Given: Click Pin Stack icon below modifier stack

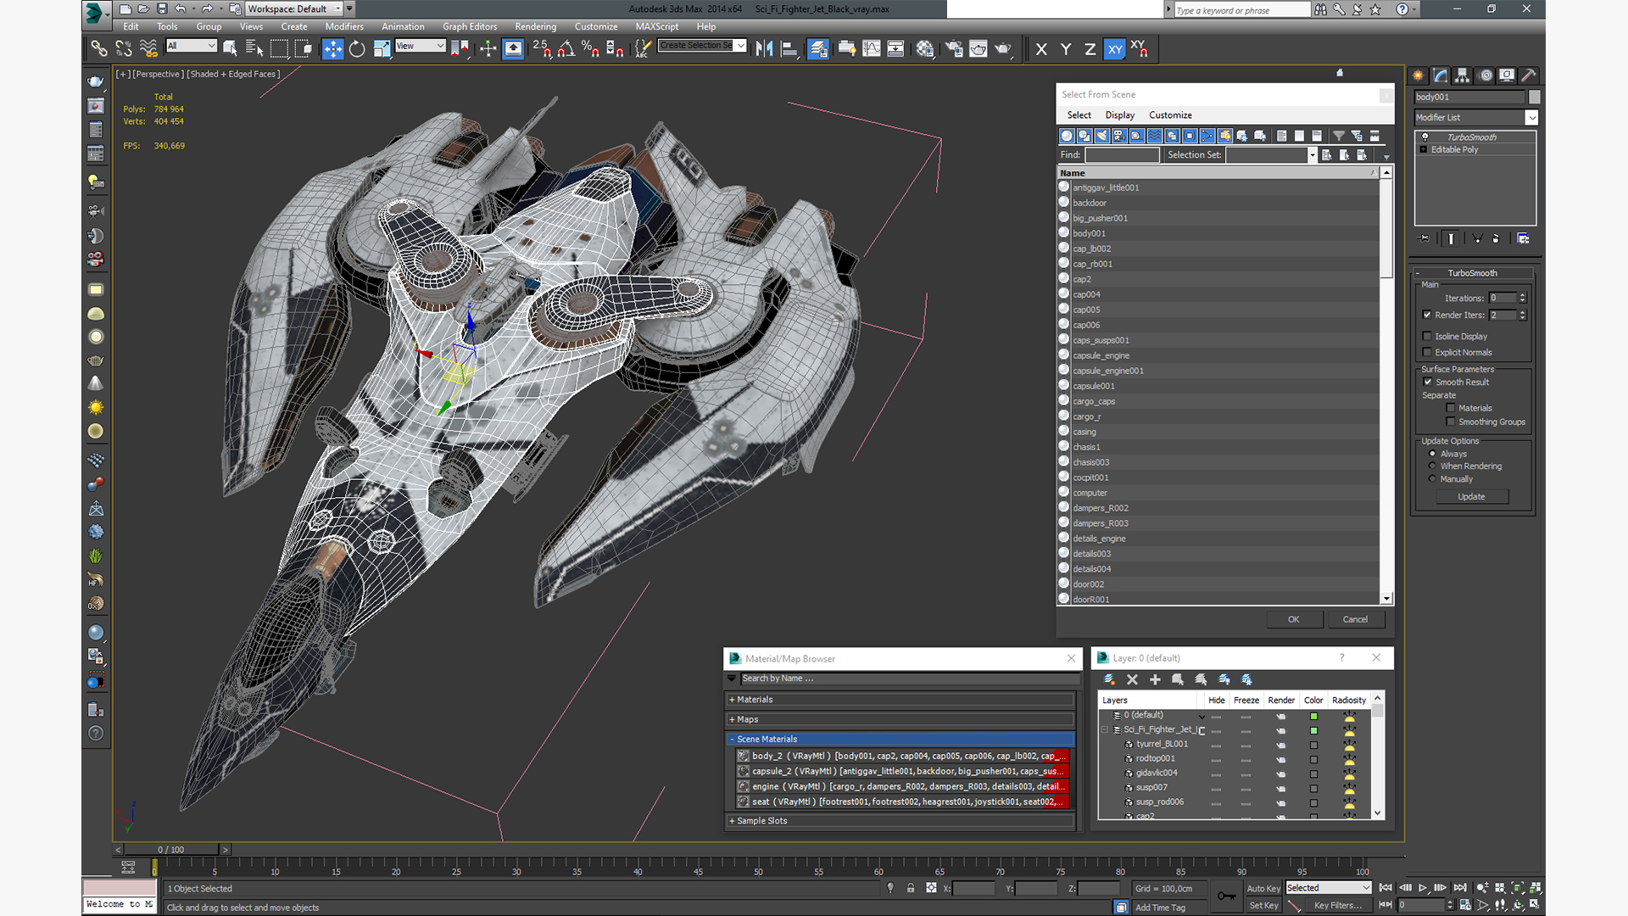Looking at the screenshot, I should [x=1424, y=239].
